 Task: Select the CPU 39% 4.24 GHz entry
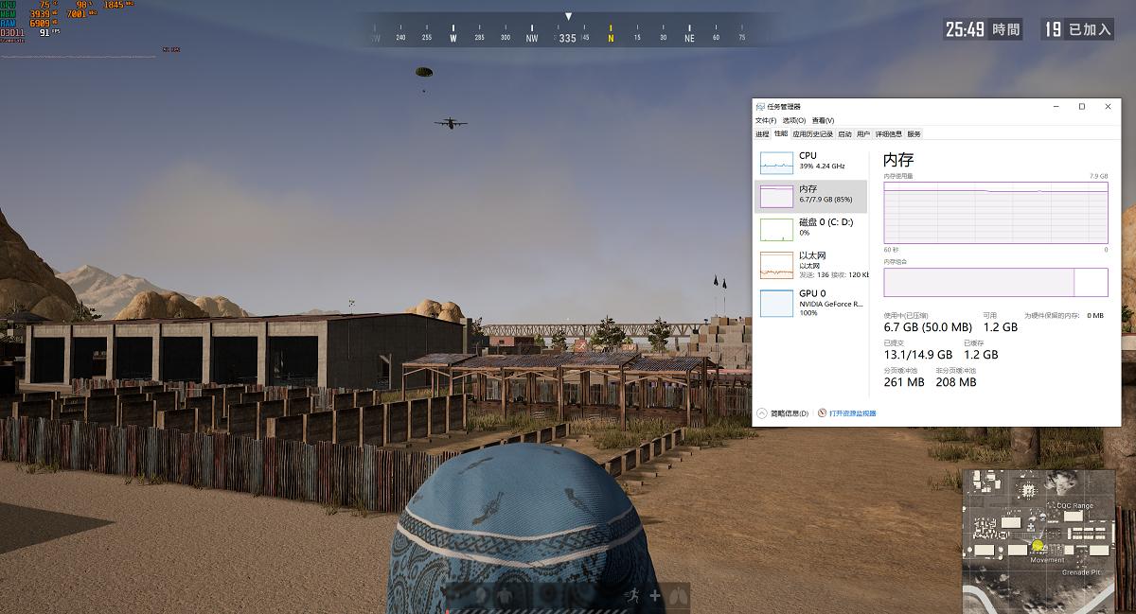pyautogui.click(x=811, y=162)
